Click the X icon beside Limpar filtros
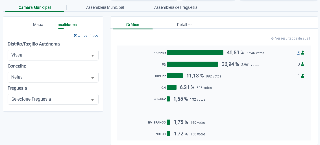 (x=75, y=36)
